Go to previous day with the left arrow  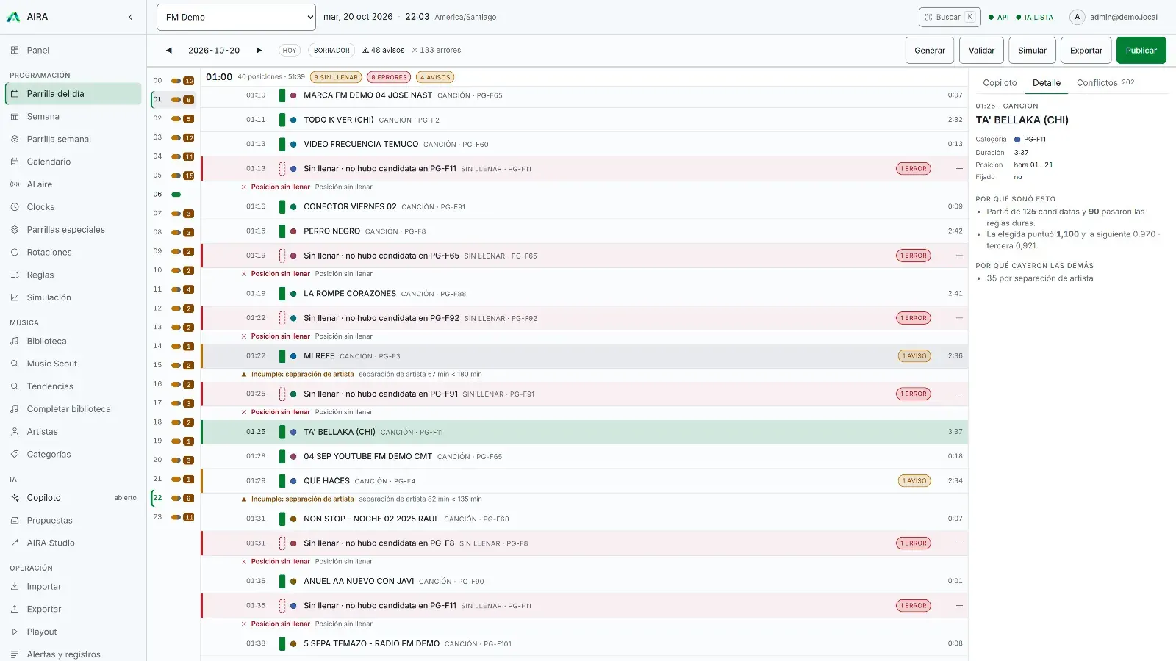click(x=169, y=51)
